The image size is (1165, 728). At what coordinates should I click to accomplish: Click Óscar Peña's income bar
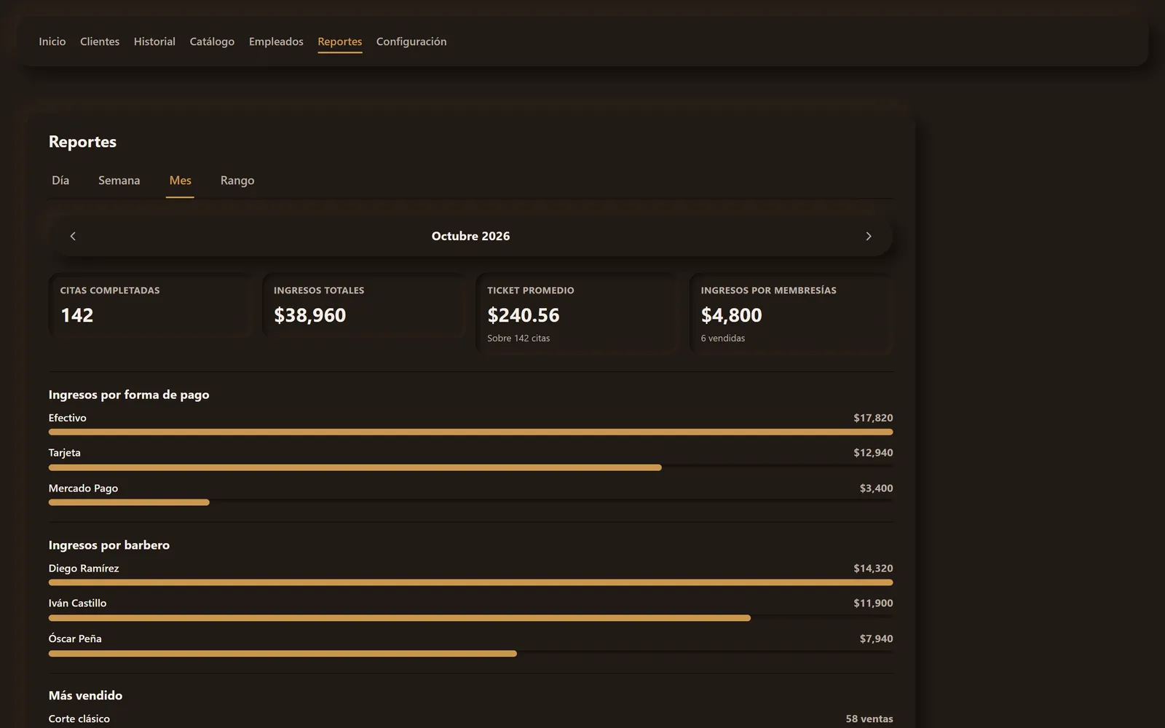click(470, 654)
